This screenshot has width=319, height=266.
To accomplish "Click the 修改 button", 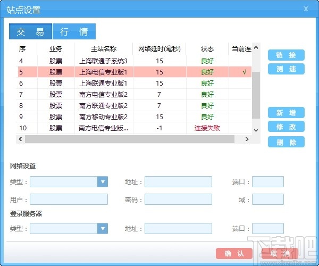I will pyautogui.click(x=286, y=127).
